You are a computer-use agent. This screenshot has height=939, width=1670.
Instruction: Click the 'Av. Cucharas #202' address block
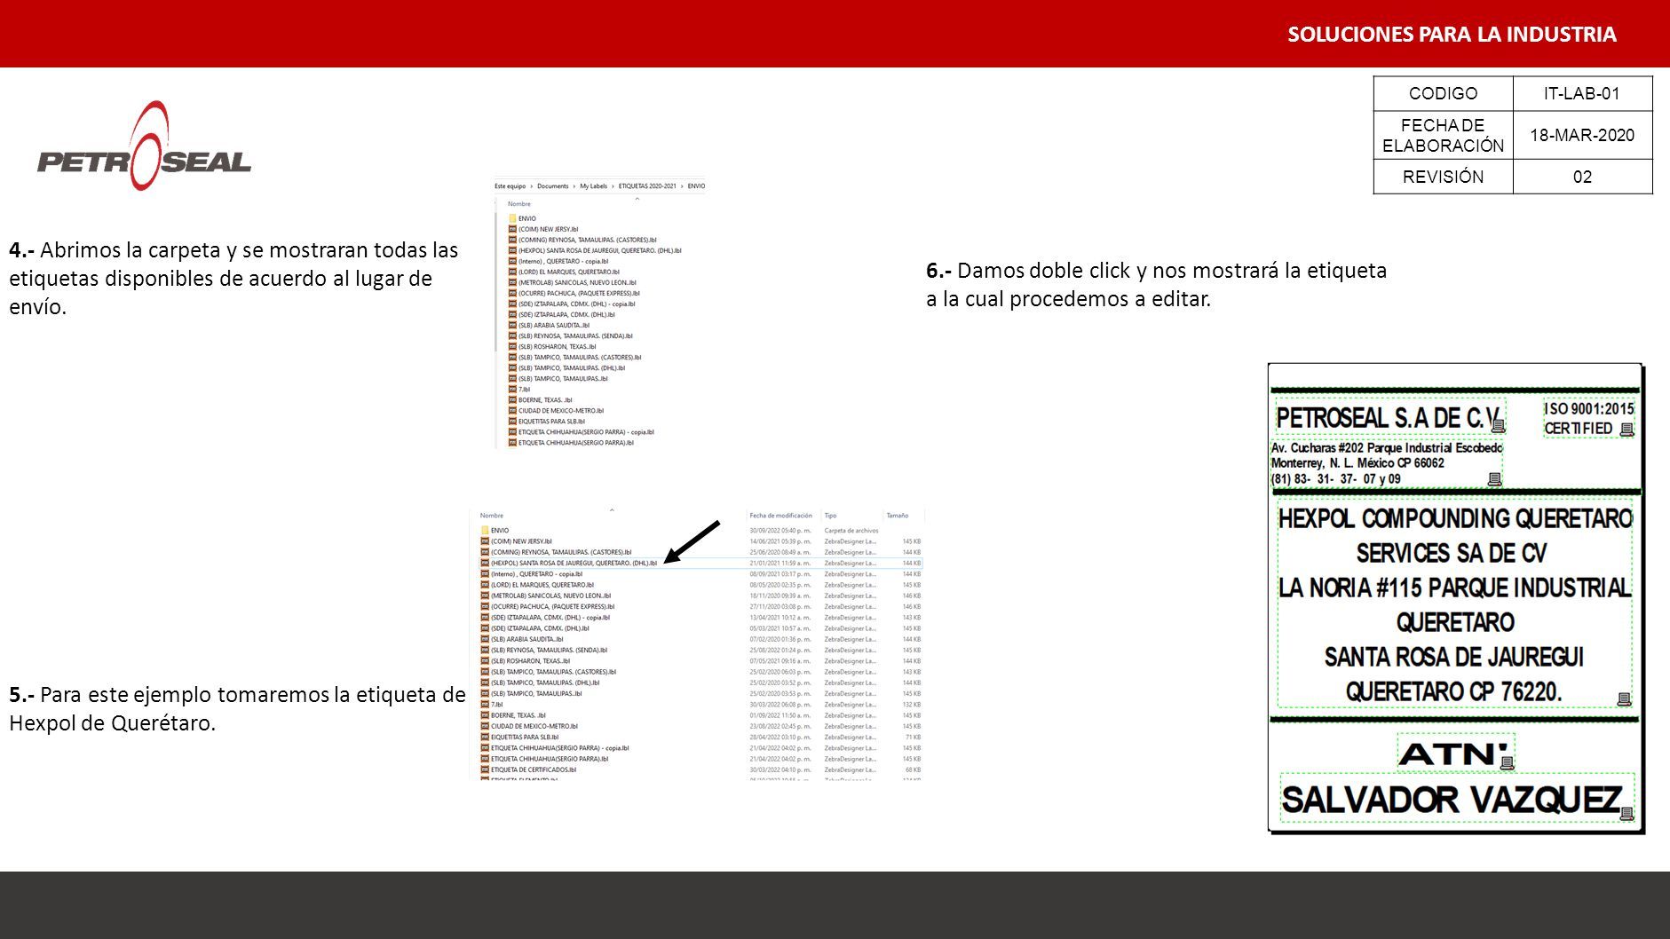[x=1387, y=463]
